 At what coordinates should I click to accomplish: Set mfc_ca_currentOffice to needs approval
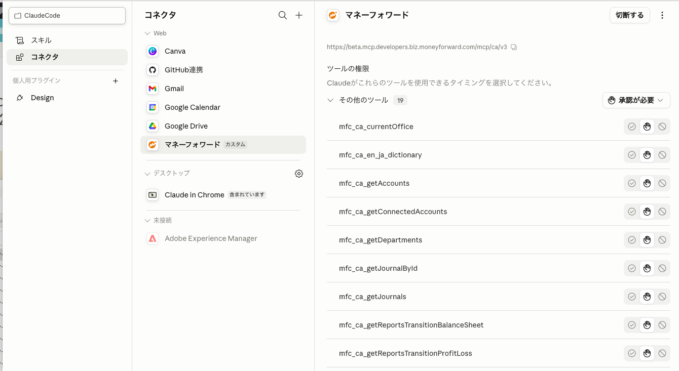tap(647, 127)
